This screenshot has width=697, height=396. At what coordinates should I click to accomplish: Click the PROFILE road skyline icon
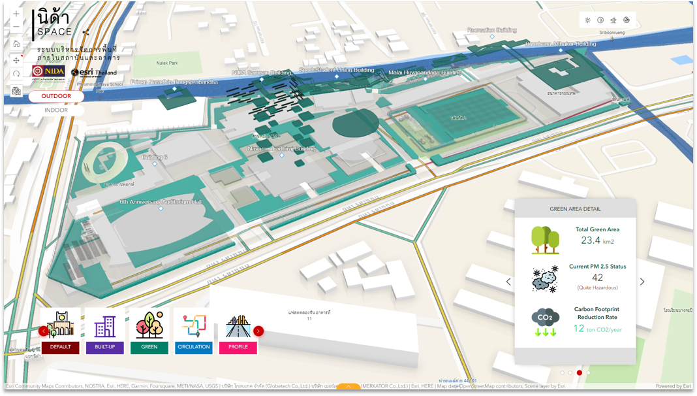[x=238, y=325]
